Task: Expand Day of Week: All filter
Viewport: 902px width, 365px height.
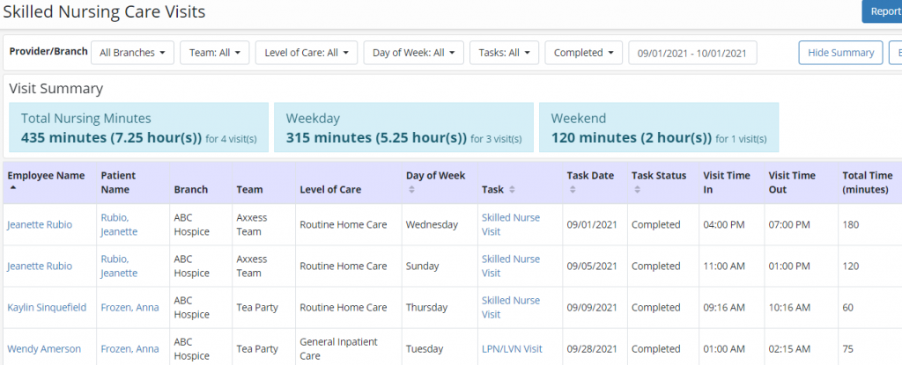Action: [x=413, y=53]
